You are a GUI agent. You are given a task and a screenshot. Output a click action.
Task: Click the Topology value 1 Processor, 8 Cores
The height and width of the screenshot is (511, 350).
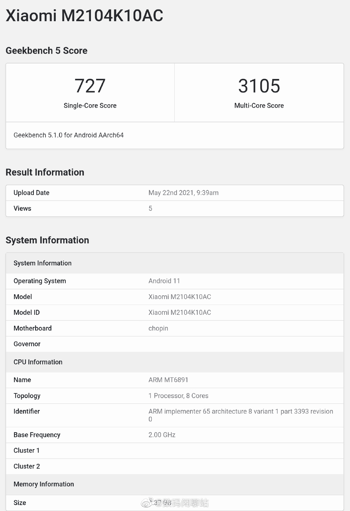click(178, 396)
